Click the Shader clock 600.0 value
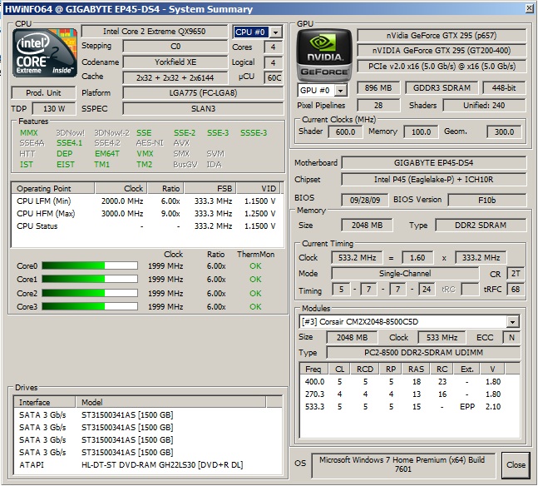Image resolution: width=538 pixels, height=486 pixels. 345,131
